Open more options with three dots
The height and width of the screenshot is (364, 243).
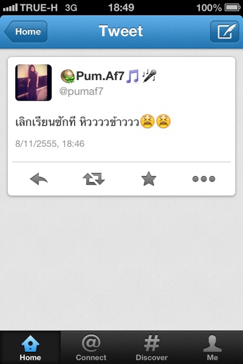pyautogui.click(x=204, y=179)
